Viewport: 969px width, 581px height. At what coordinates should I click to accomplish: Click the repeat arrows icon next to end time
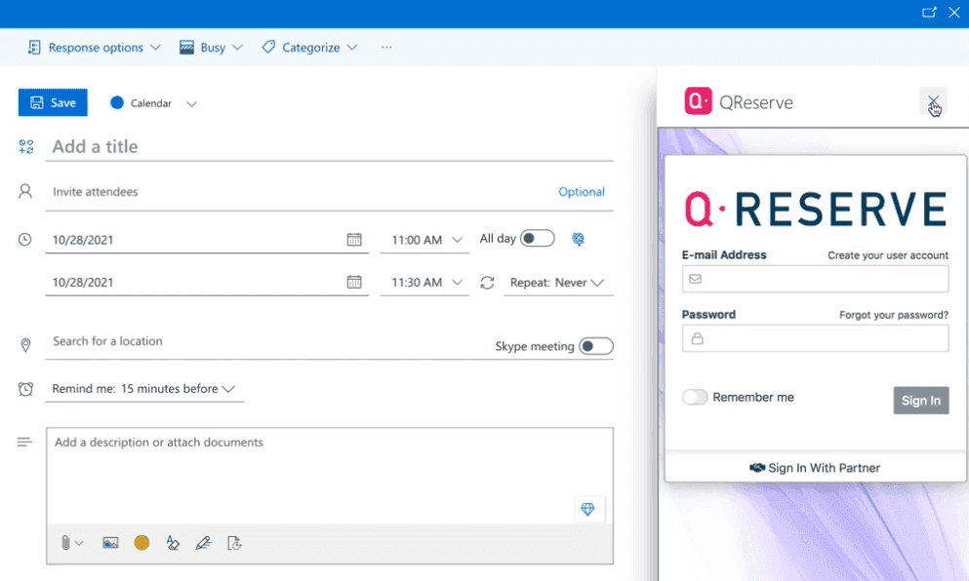tap(487, 282)
